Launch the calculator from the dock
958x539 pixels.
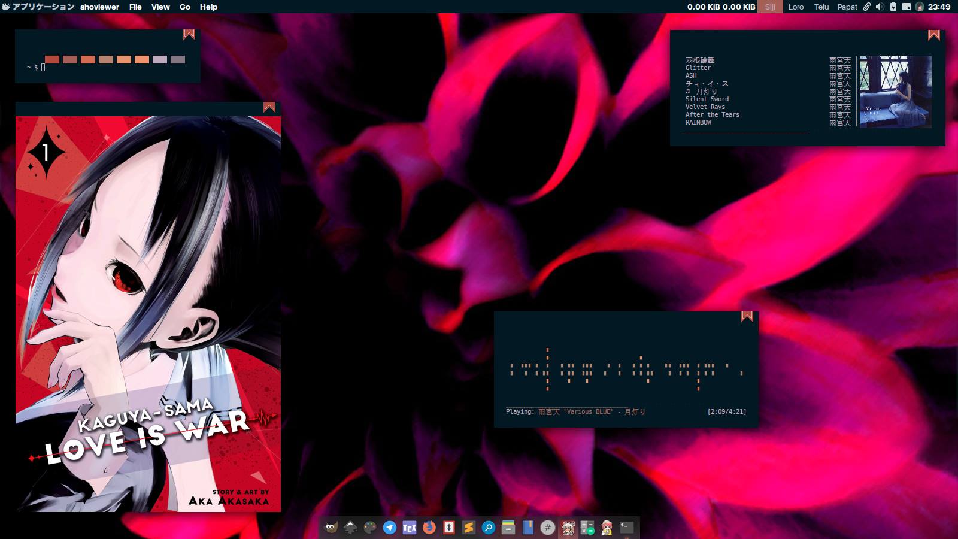pyautogui.click(x=587, y=528)
